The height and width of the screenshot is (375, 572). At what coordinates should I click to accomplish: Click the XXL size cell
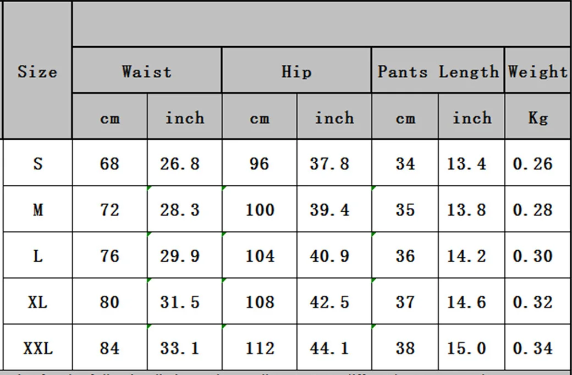point(37,348)
